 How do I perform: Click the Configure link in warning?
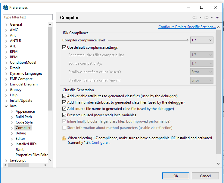pyautogui.click(x=101, y=143)
